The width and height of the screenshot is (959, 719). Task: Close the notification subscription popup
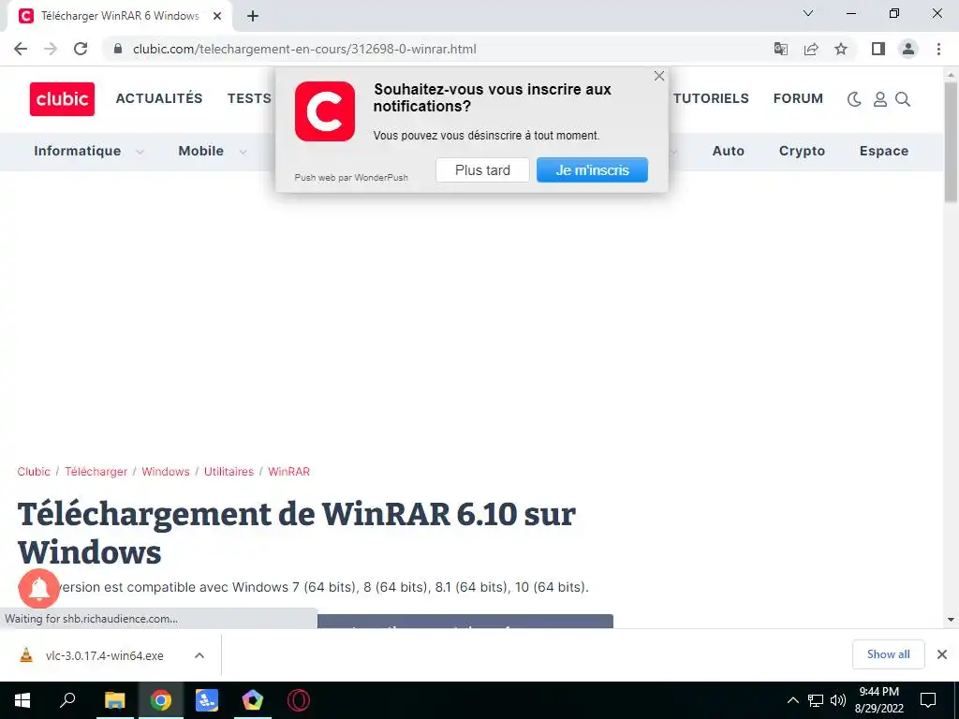tap(658, 76)
